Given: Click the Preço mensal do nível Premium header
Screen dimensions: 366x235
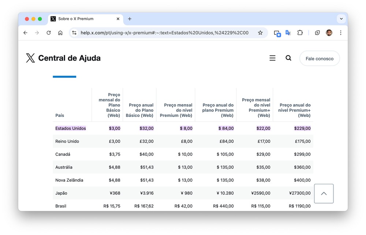Looking at the screenshot, I should (x=176, y=110).
